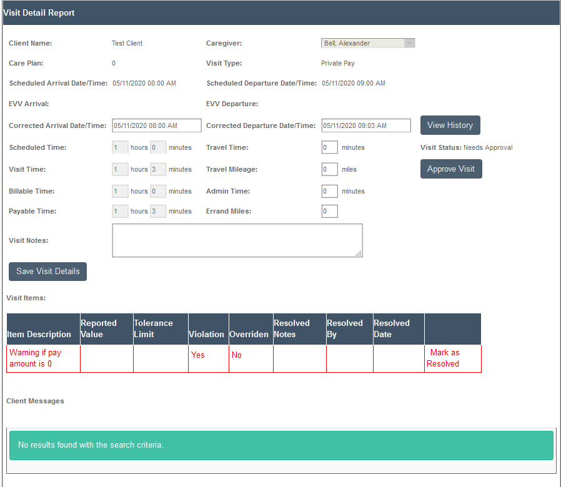561x487 pixels.
Task: Click the Corrected Departure Date/Time field
Action: point(365,125)
